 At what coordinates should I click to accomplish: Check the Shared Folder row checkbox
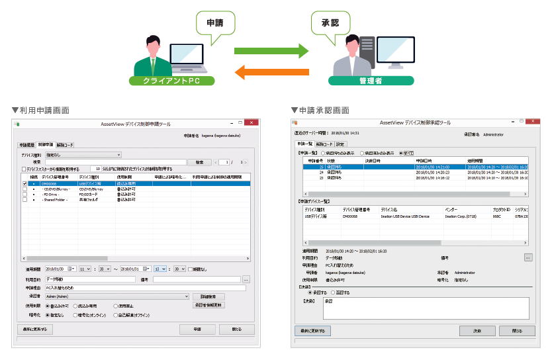click(24, 200)
